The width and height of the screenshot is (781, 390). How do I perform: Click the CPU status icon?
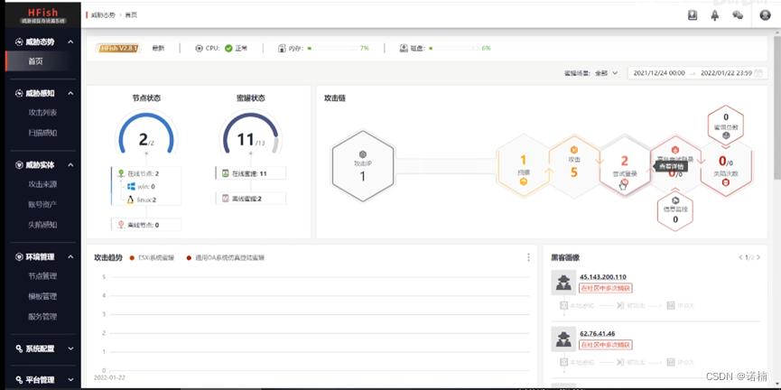point(200,49)
